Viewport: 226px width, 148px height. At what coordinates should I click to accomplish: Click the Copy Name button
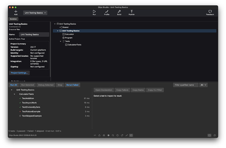pos(138,90)
